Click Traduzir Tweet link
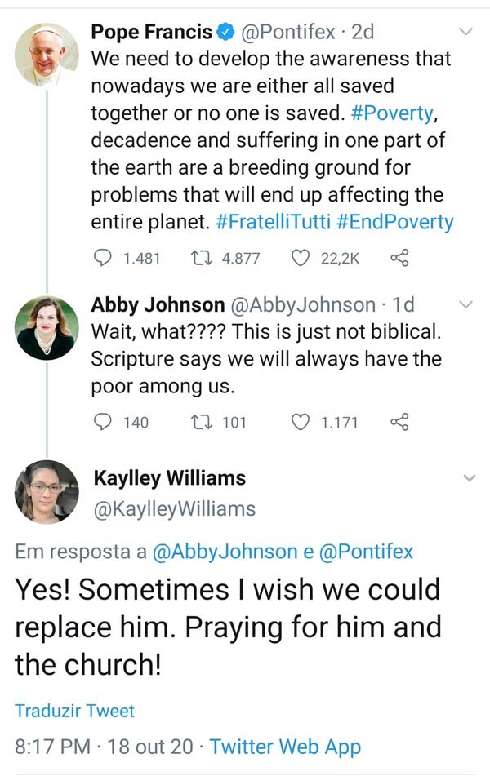Image resolution: width=490 pixels, height=776 pixels. click(x=74, y=711)
